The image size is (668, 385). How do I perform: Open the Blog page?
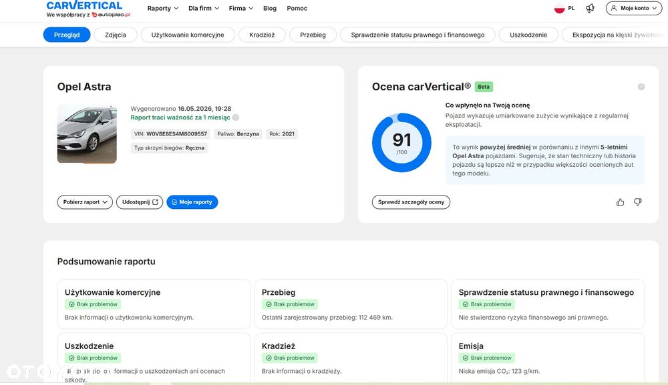(x=270, y=8)
